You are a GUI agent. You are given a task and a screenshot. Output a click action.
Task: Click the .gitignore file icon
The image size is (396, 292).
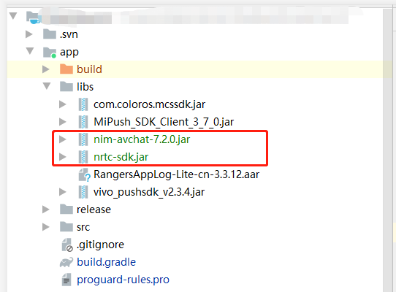67,245
